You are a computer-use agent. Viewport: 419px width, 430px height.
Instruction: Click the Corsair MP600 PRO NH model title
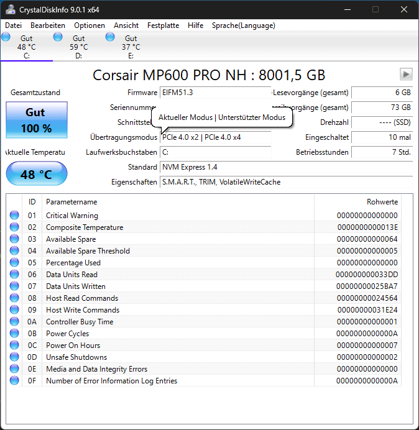click(x=209, y=75)
